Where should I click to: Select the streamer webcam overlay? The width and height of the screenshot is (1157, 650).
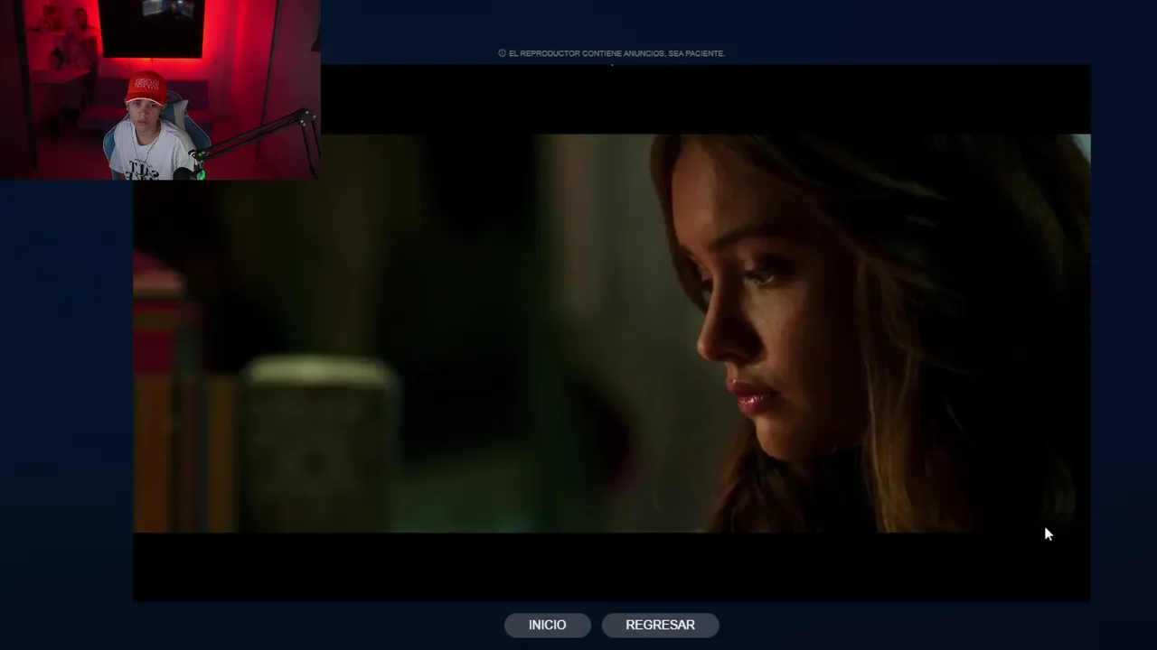point(160,90)
